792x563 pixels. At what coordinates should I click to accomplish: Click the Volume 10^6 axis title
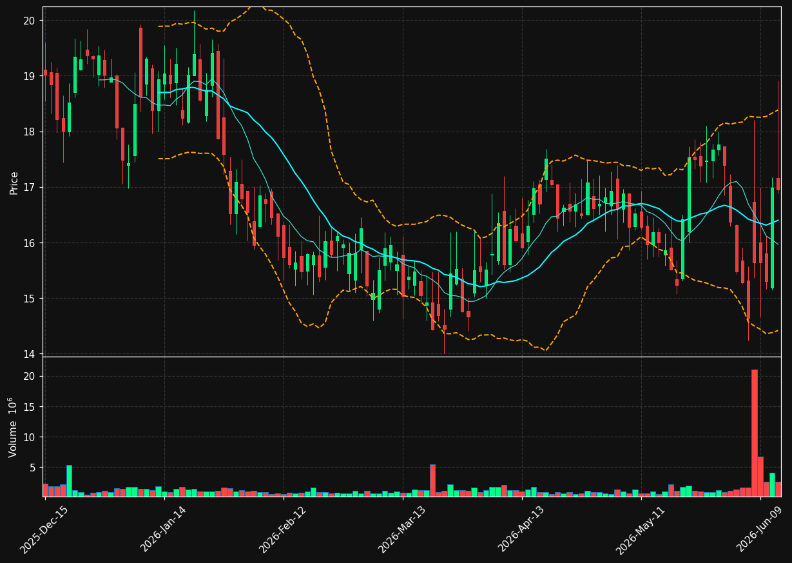pyautogui.click(x=13, y=427)
